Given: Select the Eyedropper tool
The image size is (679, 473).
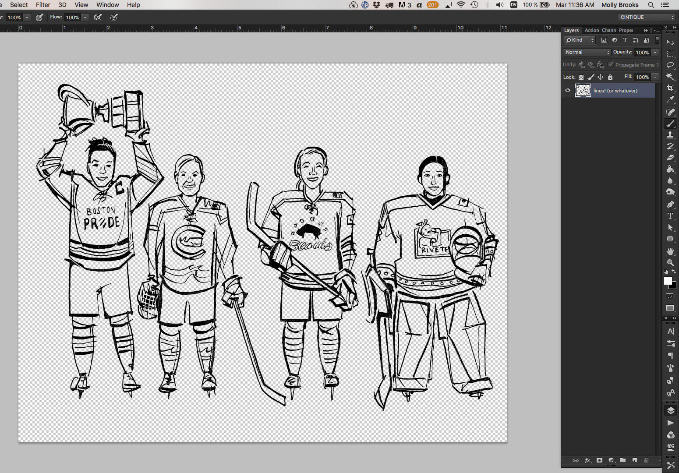Looking at the screenshot, I should click(670, 100).
